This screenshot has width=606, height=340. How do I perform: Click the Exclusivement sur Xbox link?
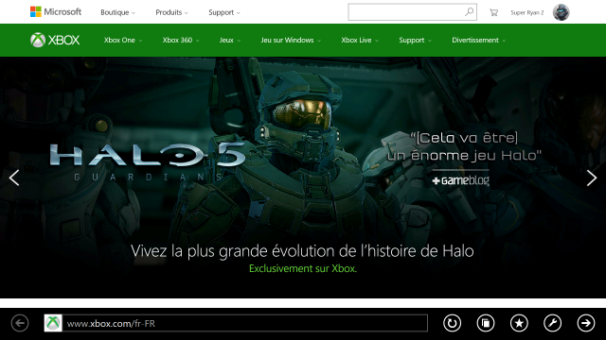pos(303,268)
